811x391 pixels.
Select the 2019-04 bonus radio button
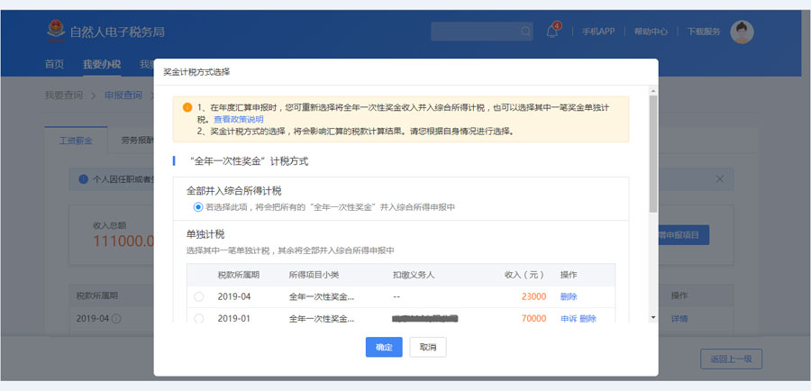[x=198, y=296]
